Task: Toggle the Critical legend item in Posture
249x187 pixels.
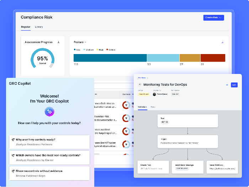Action: pos(111,50)
